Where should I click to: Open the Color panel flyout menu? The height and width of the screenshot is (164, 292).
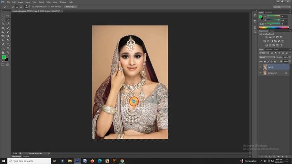(x=290, y=13)
